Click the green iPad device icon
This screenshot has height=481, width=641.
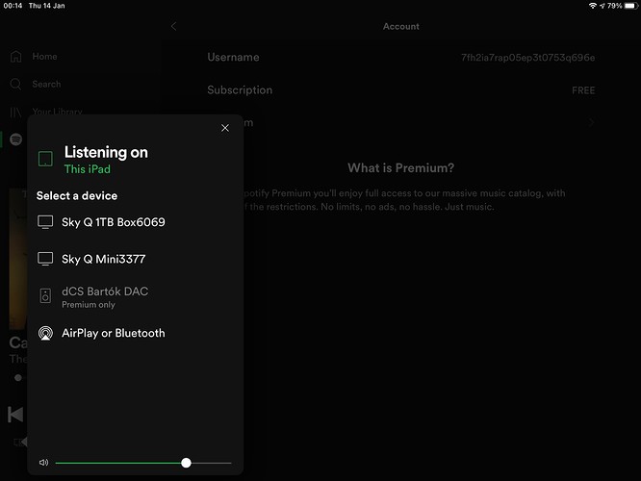coord(45,159)
